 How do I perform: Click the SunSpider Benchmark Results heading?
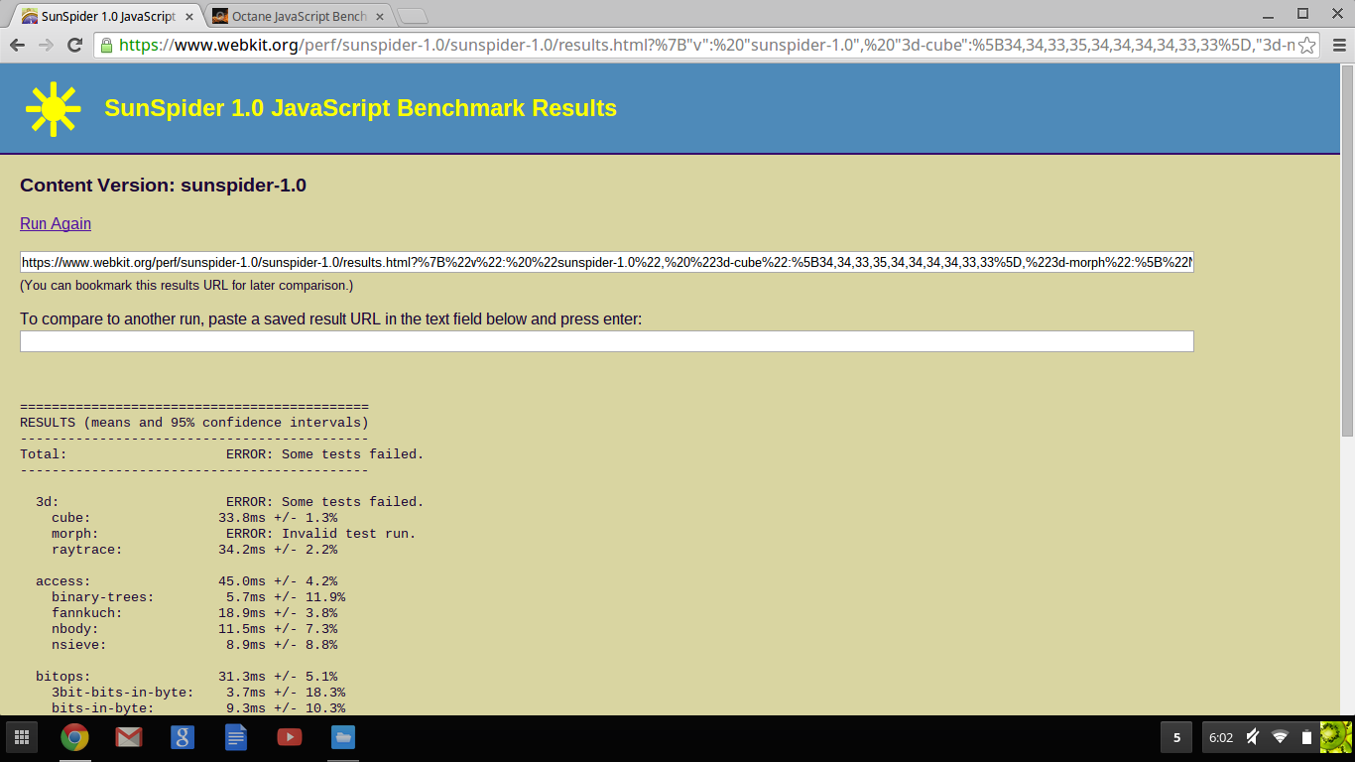pyautogui.click(x=360, y=108)
